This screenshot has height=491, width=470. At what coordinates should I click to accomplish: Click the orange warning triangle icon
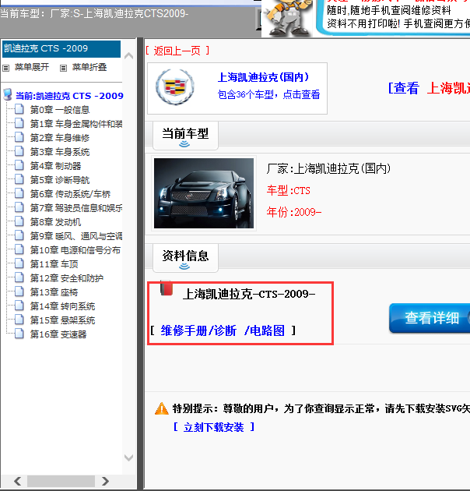pos(162,408)
